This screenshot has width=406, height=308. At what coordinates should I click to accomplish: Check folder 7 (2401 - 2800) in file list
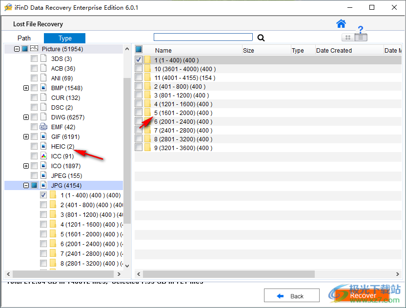pos(139,130)
